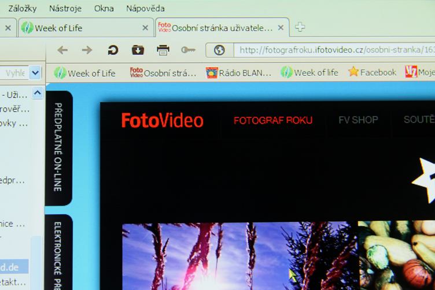Select sidebar entry ending with edpr...
This screenshot has height=290, width=435.
pos(13,181)
